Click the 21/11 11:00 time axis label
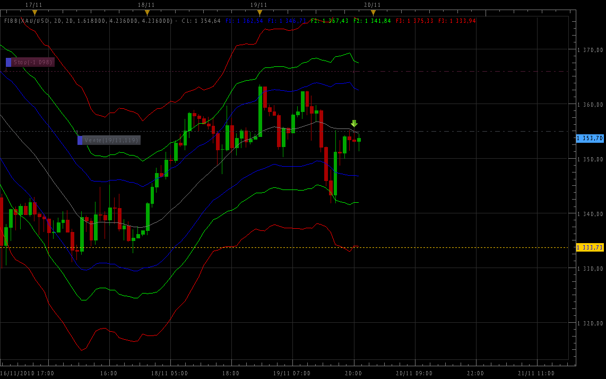The image size is (606, 379). click(536, 373)
